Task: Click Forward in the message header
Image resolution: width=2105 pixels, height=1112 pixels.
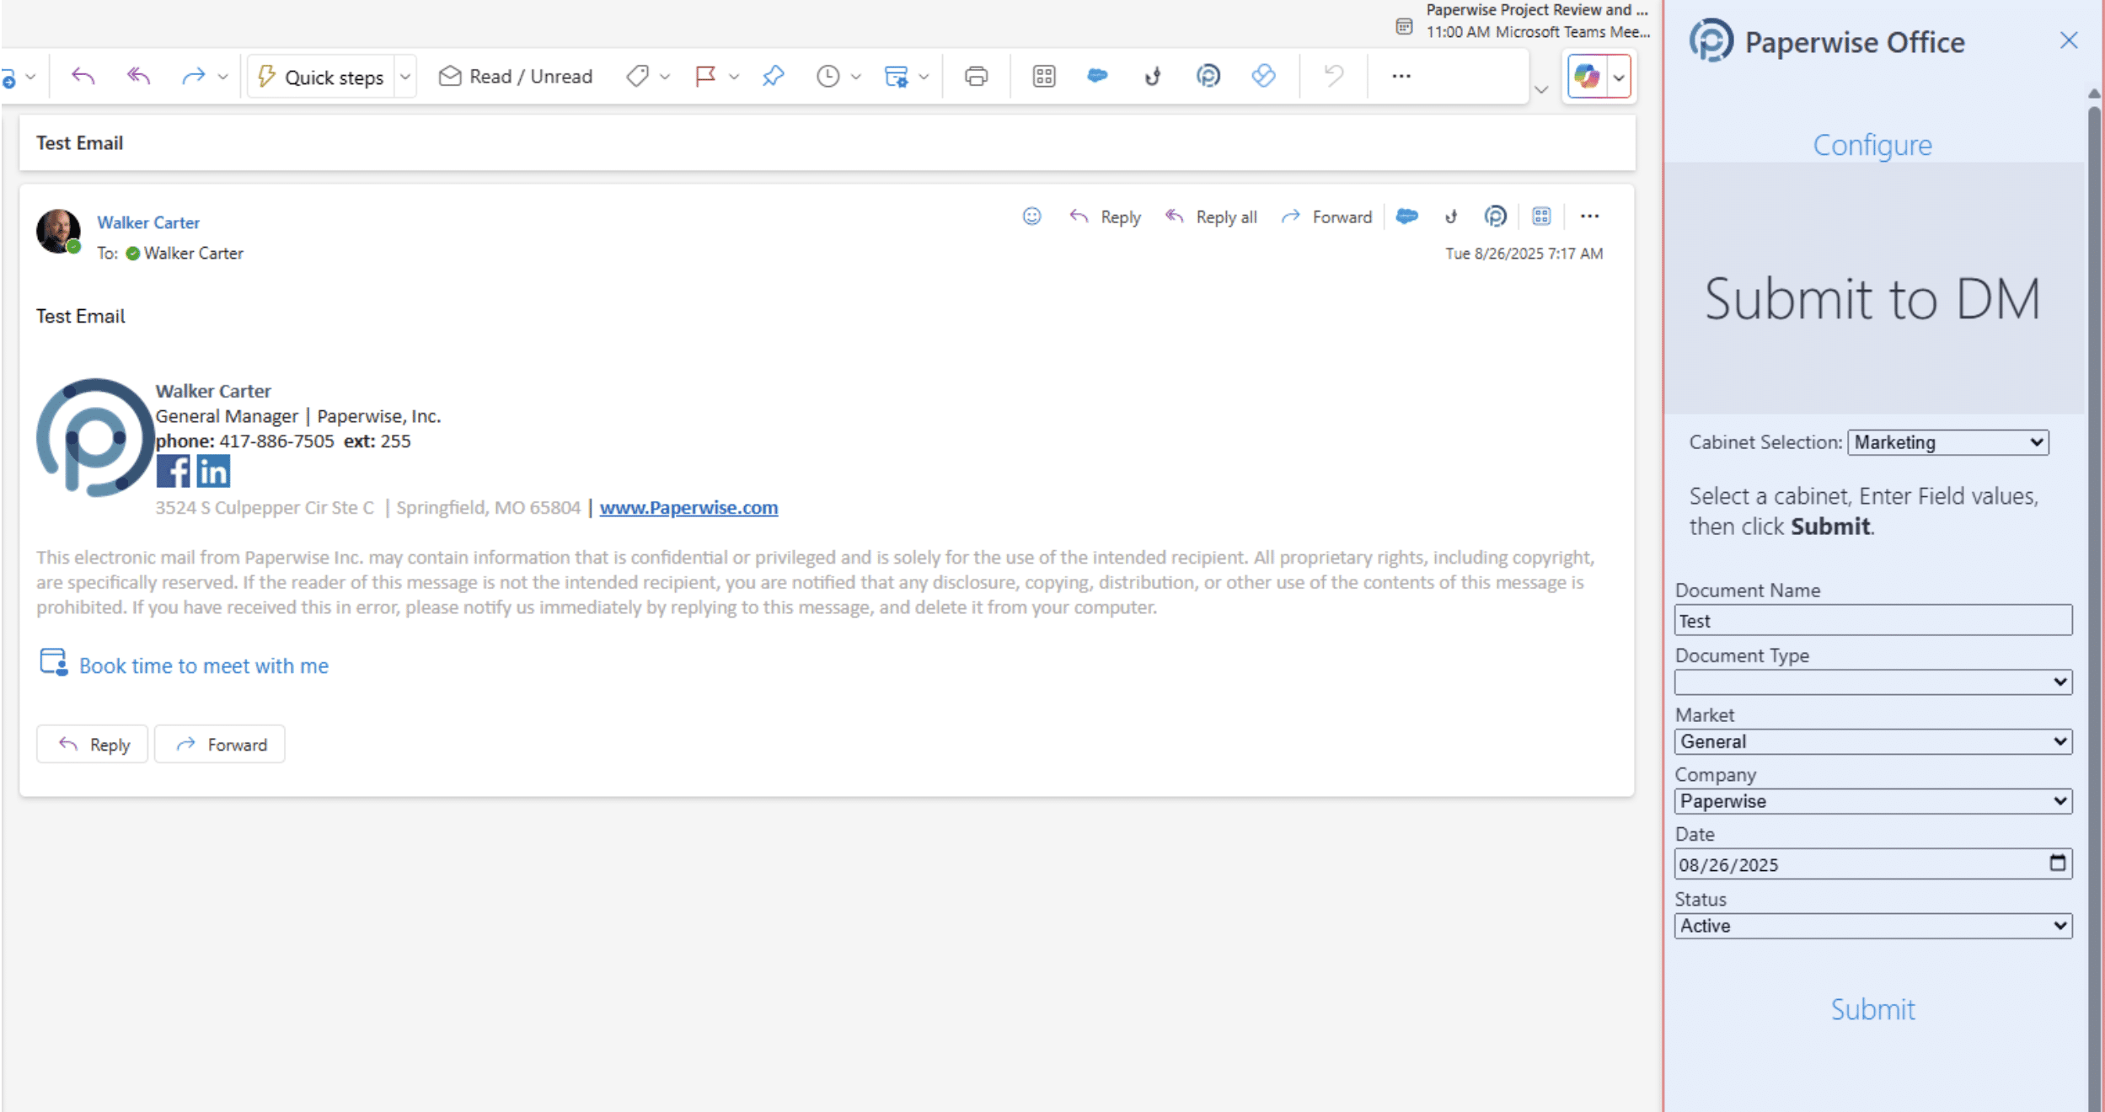Action: pyautogui.click(x=1326, y=217)
